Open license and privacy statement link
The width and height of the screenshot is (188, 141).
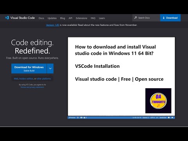pyautogui.click(x=32, y=87)
